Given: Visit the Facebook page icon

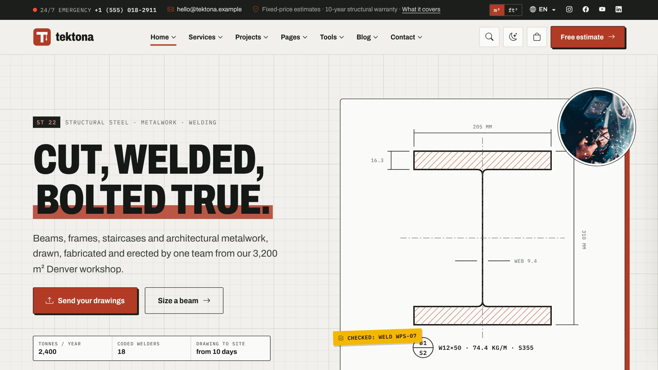Looking at the screenshot, I should [x=586, y=9].
